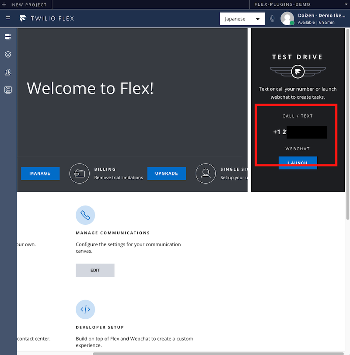Click 'Available | 6h 5min' status text
350x355 pixels.
(x=316, y=22)
